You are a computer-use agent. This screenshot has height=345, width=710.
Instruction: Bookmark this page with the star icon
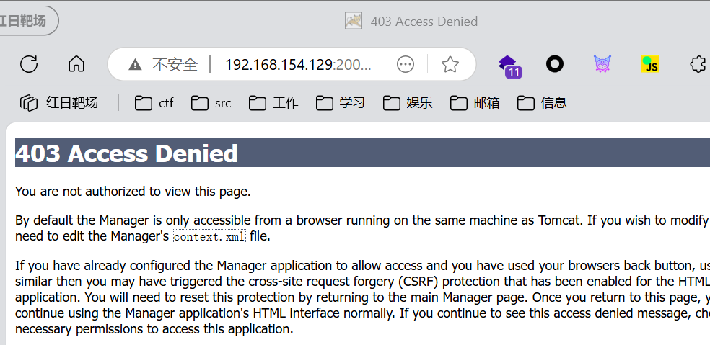pos(450,64)
